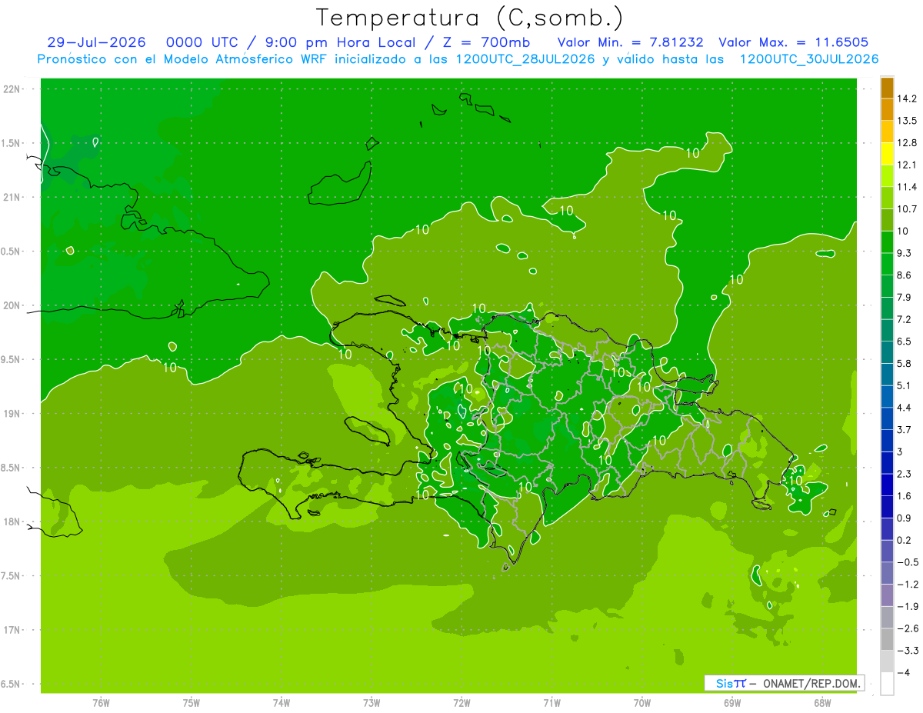Pick the green legend swatch between 9.3 and 10
This screenshot has height=713, width=923.
(x=887, y=242)
